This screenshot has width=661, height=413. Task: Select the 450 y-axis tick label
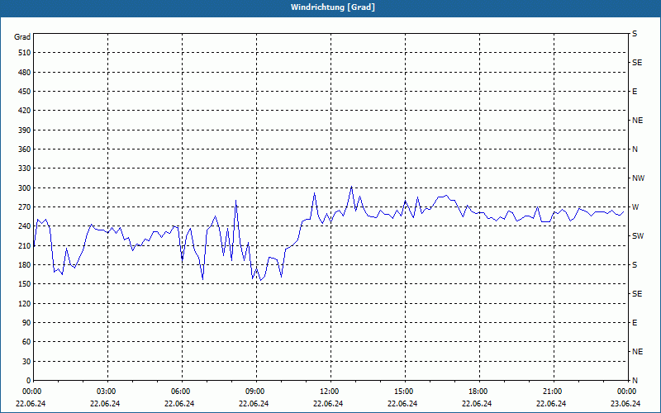pyautogui.click(x=25, y=92)
